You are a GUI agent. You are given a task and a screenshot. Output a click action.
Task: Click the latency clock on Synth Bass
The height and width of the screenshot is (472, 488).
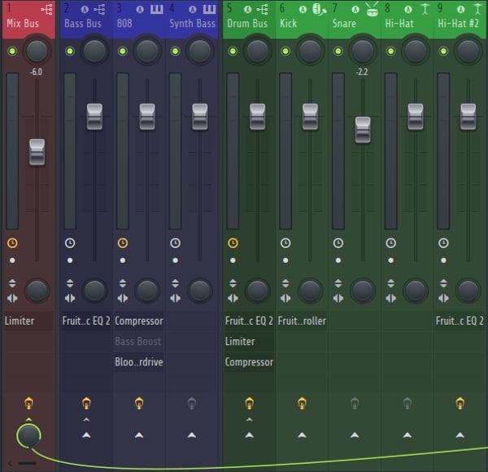[175, 243]
